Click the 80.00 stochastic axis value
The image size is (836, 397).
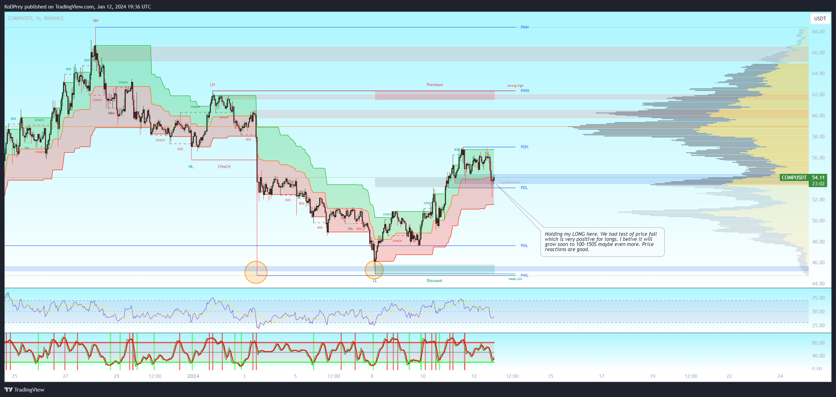point(818,343)
